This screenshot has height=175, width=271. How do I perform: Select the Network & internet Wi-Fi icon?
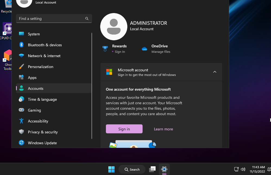point(21,56)
